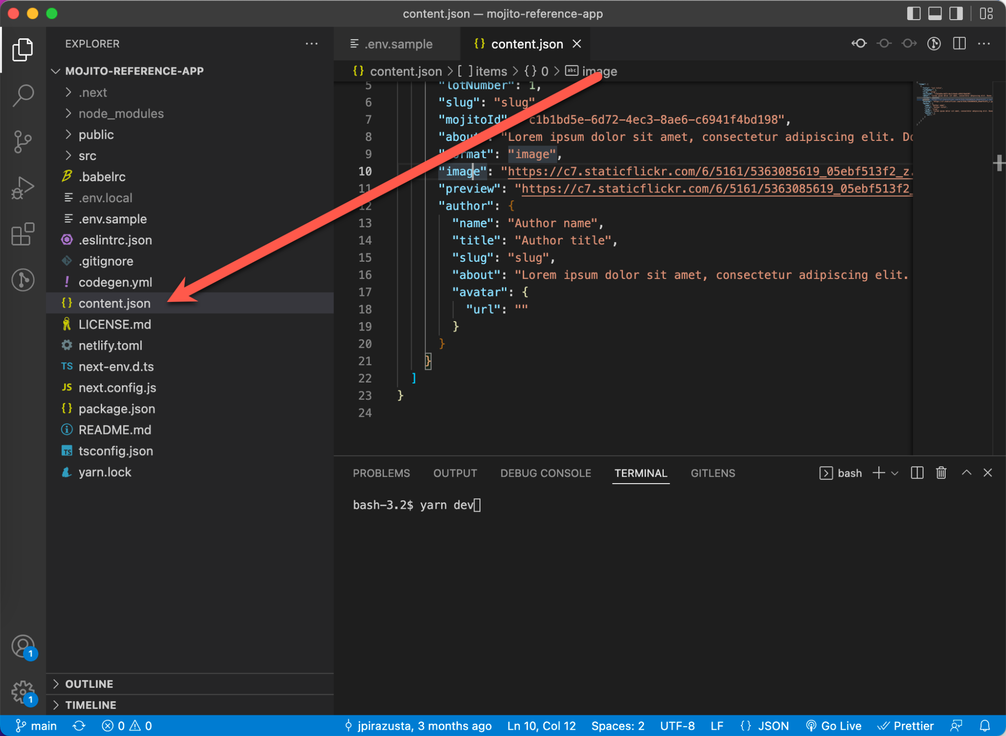Viewport: 1006px width, 736px height.
Task: Switch to the PROBLEMS panel tab
Action: pos(381,473)
